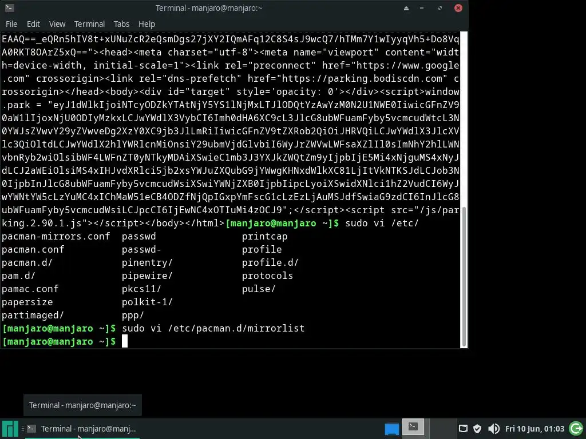The height and width of the screenshot is (439, 586).
Task: Open the File menu
Action: [x=11, y=24]
